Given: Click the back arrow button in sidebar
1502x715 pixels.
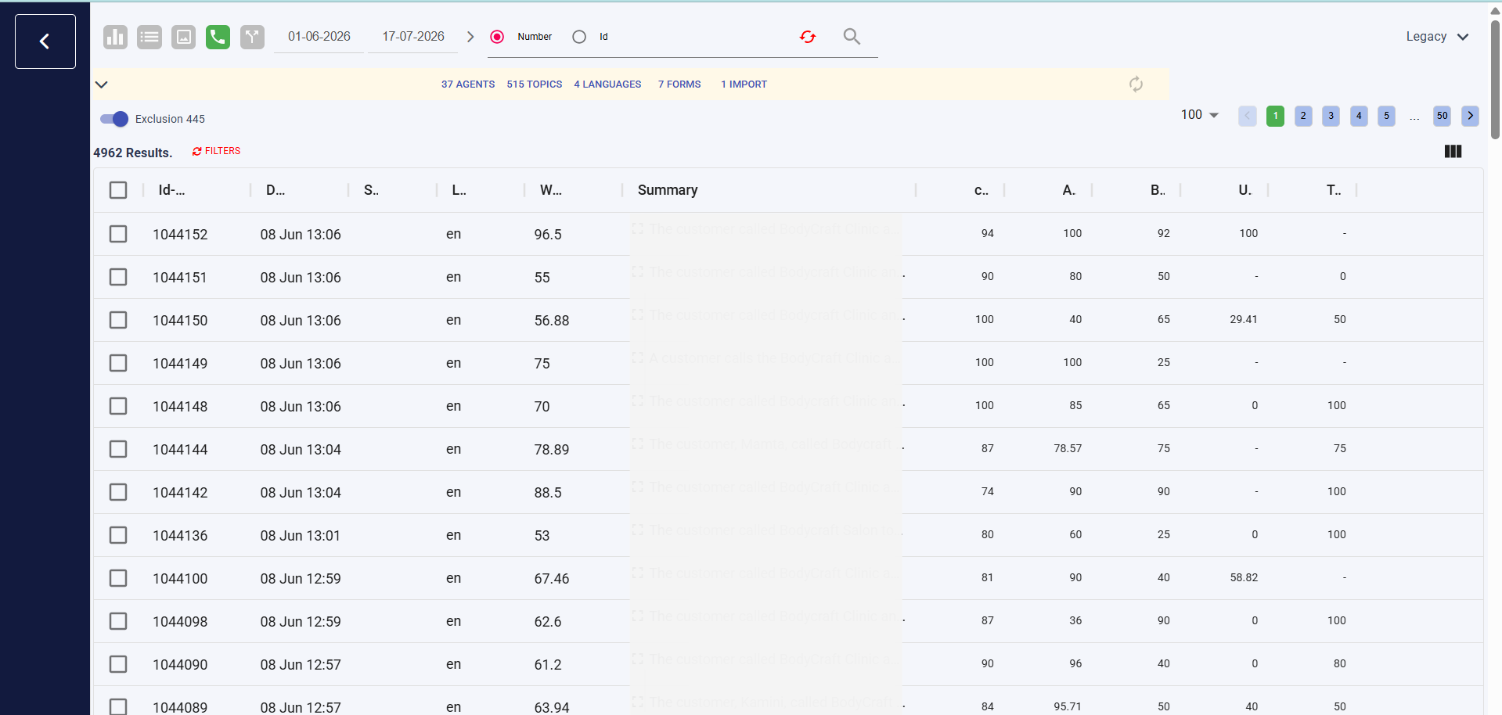Looking at the screenshot, I should (45, 41).
